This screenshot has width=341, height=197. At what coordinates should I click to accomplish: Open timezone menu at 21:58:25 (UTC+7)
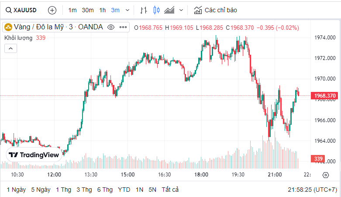pyautogui.click(x=312, y=190)
